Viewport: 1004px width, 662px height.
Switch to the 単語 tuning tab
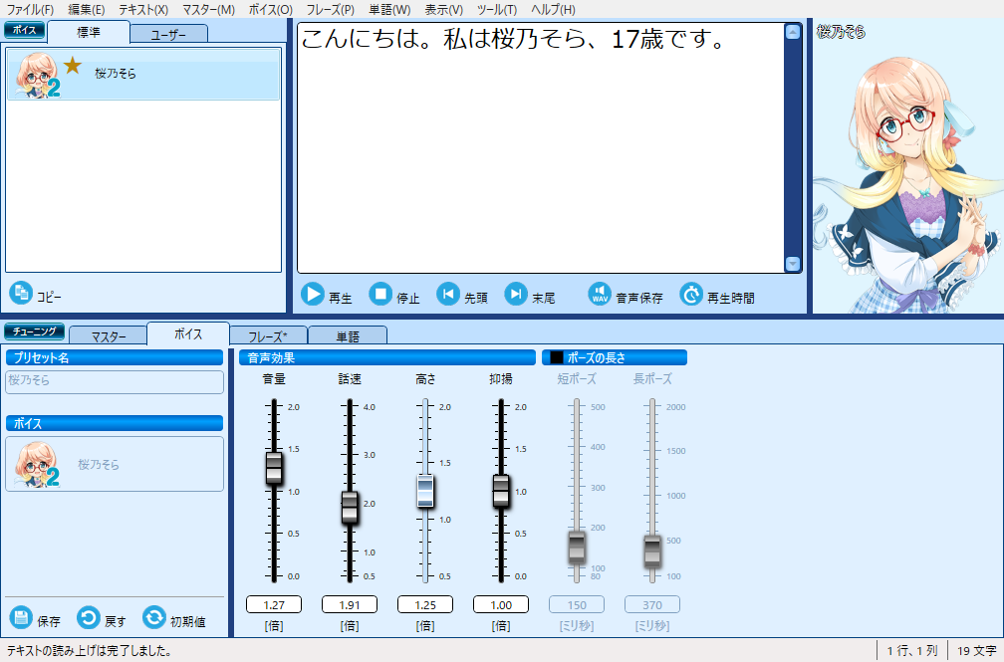(x=348, y=335)
